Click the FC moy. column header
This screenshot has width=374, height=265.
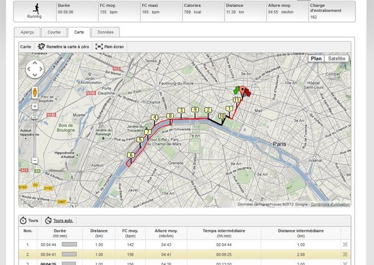(130, 233)
